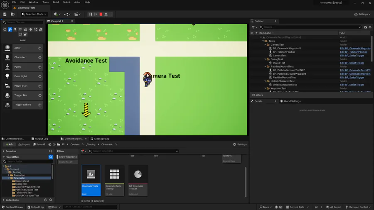Open the Outliner filter options dropdown
This screenshot has height=210, width=374.
tap(254, 27)
